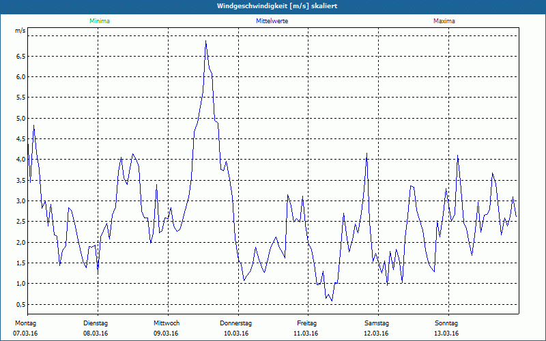Click the date 07.03.16

(25, 333)
